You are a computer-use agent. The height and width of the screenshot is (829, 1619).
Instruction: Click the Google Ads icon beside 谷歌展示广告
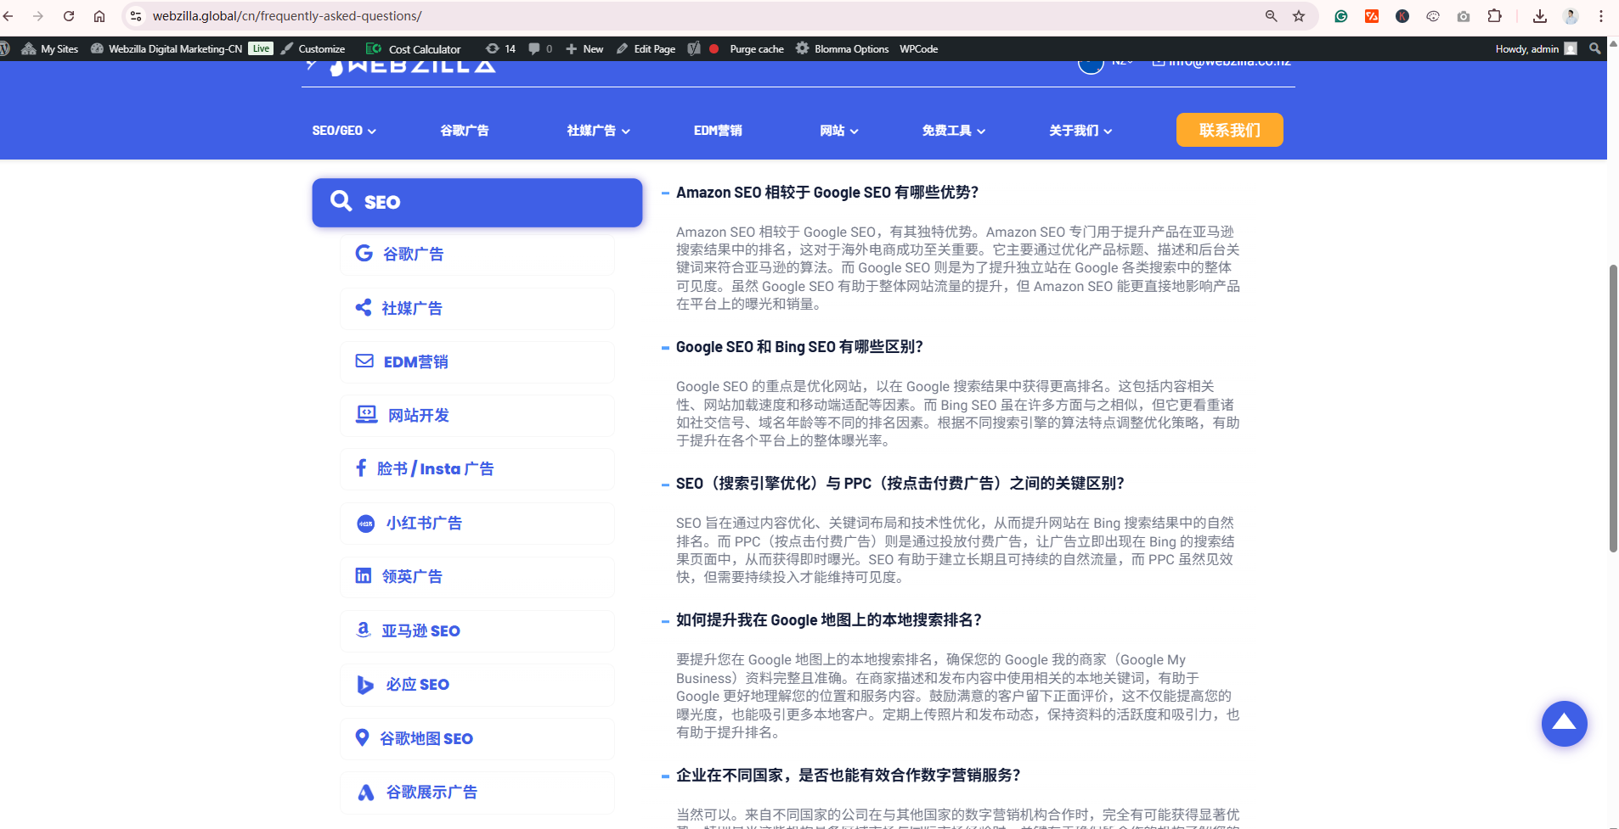point(366,792)
